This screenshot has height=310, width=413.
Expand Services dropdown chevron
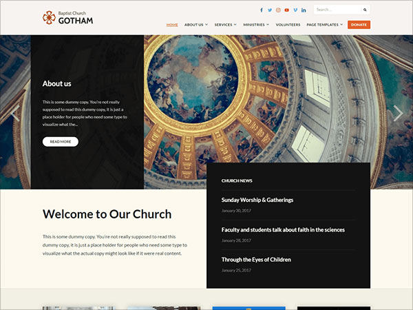[235, 25]
